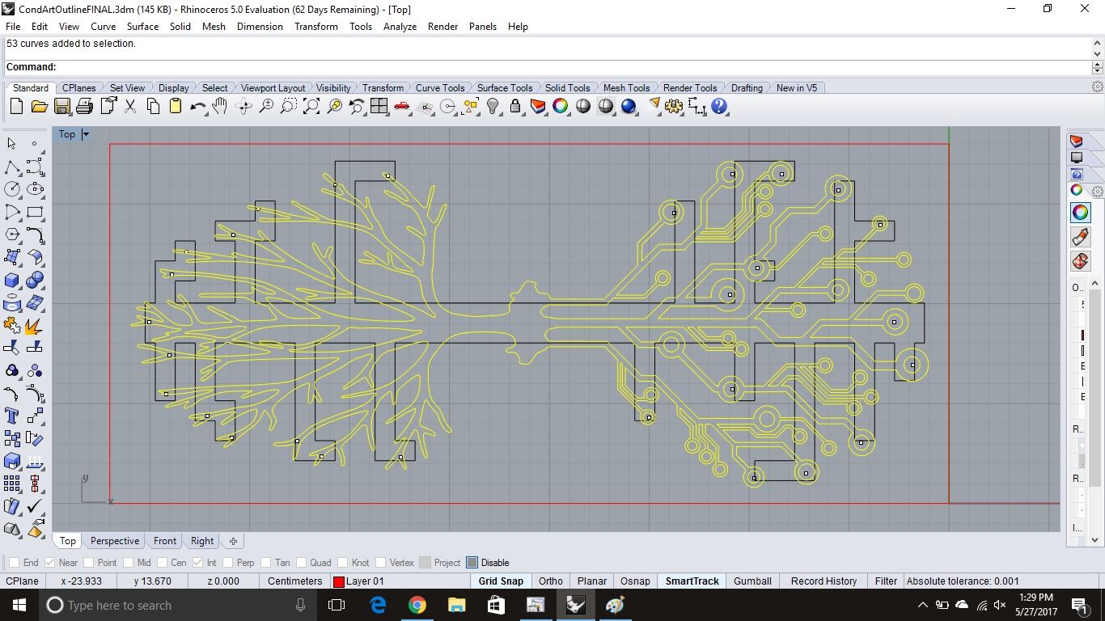Open the Curve menu
This screenshot has height=621, width=1105.
coord(103,27)
